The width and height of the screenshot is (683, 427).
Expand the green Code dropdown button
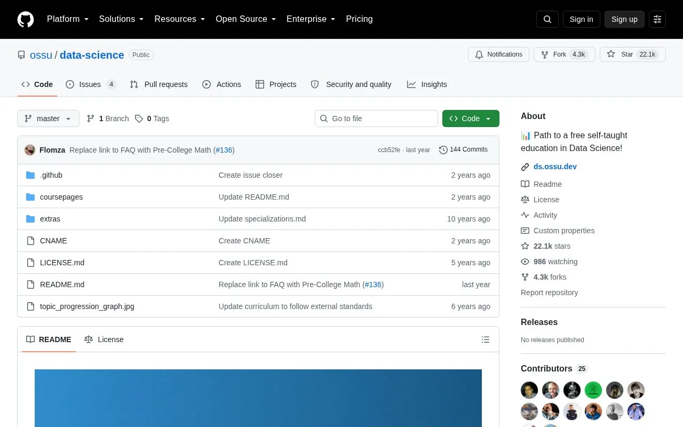pos(471,118)
